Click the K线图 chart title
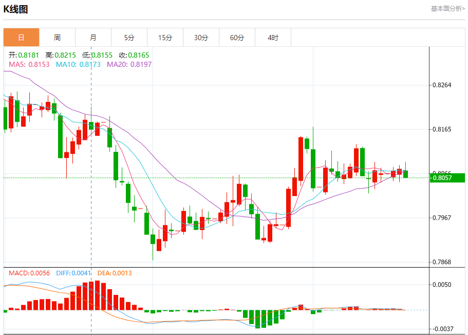Screen dimensions: 468x335 coord(15,9)
